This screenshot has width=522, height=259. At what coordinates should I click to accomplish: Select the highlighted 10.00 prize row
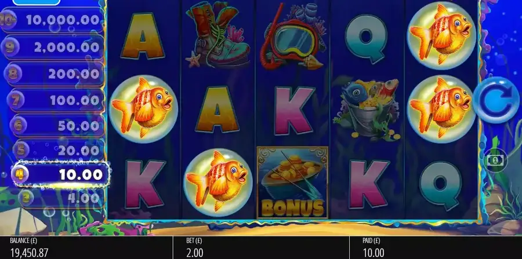tap(60, 174)
